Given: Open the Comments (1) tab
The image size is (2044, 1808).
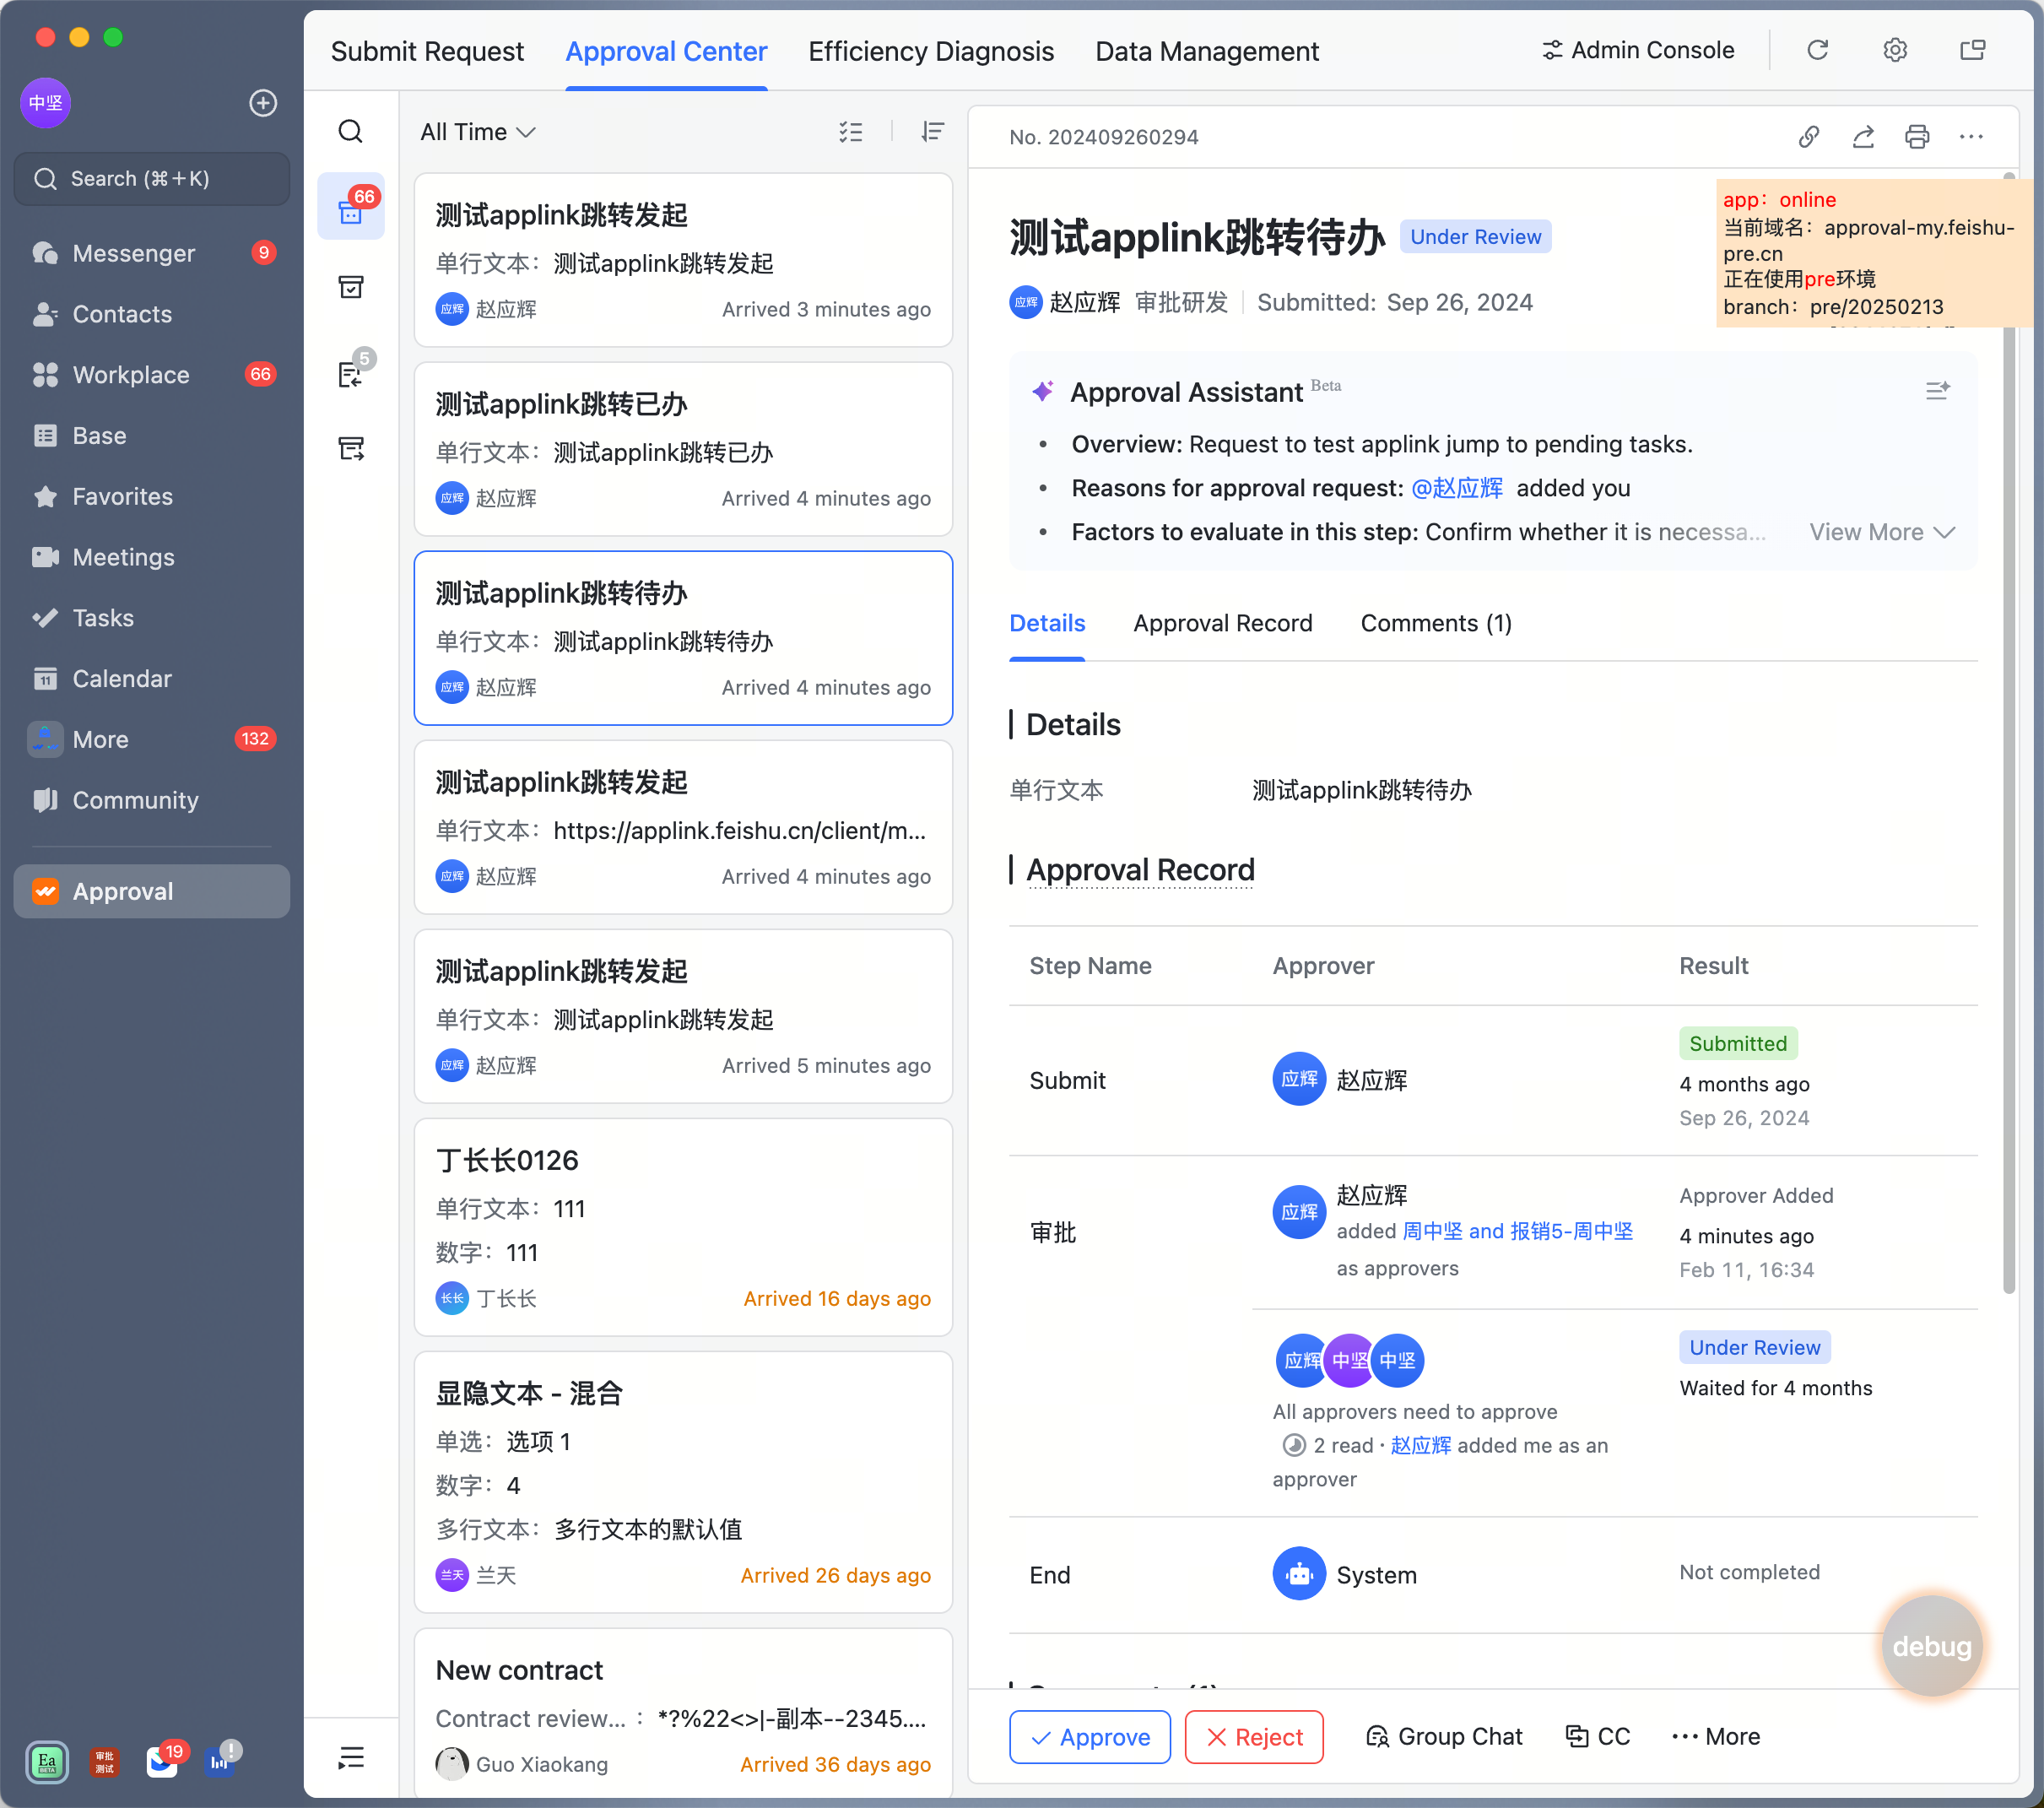Looking at the screenshot, I should 1436,623.
